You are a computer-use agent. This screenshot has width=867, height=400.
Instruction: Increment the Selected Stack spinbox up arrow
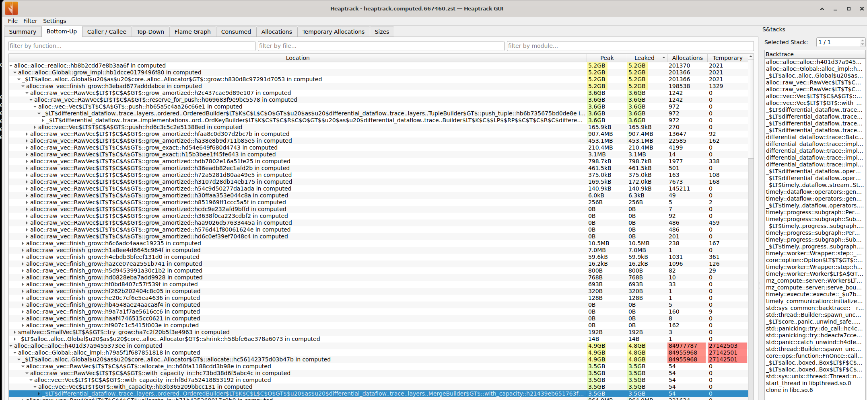[x=862, y=40]
